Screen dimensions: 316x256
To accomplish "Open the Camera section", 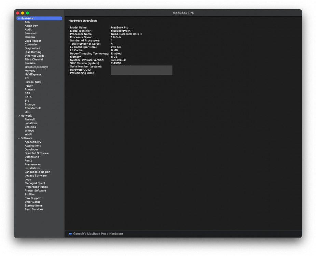I will pyautogui.click(x=30, y=37).
